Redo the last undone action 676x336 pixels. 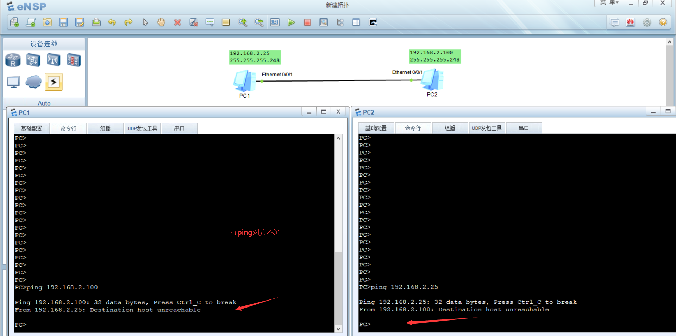coord(129,22)
